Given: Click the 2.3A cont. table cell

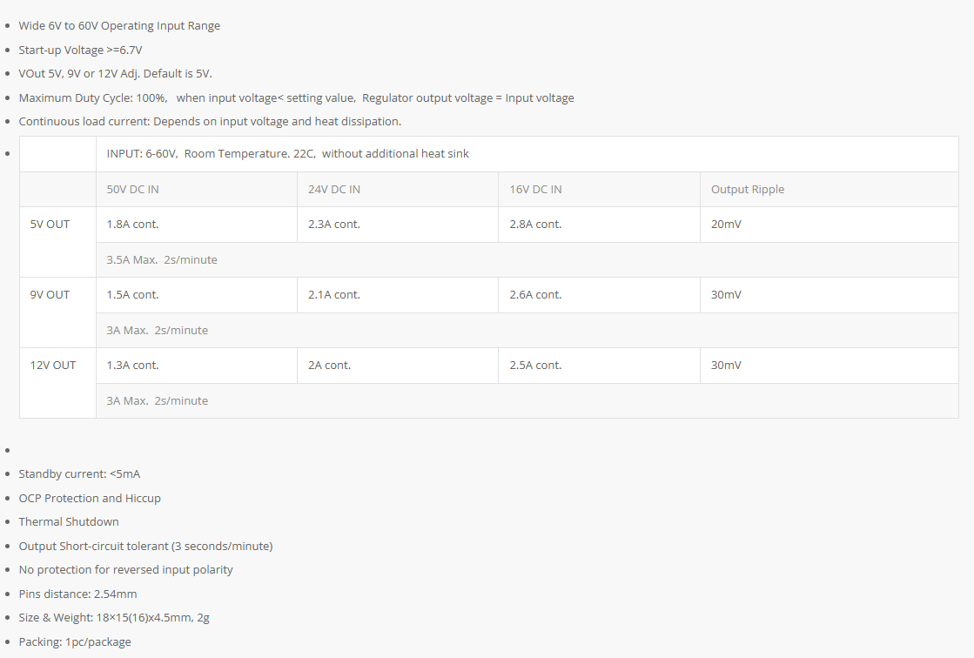Looking at the screenshot, I should tap(398, 225).
